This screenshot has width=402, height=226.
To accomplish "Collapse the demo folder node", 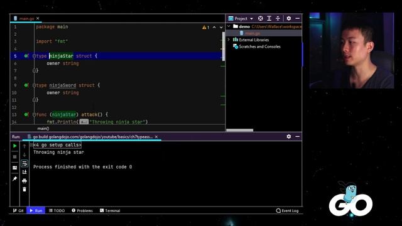I will pyautogui.click(x=229, y=26).
